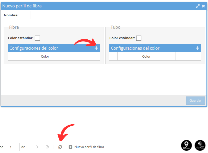Focus the Nombre input field
Screen dimensions: 208x153
[118, 15]
